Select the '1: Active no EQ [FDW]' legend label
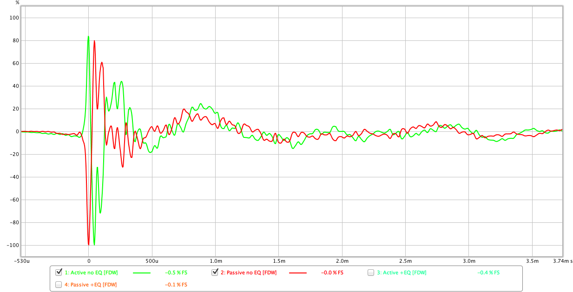 [x=91, y=273]
